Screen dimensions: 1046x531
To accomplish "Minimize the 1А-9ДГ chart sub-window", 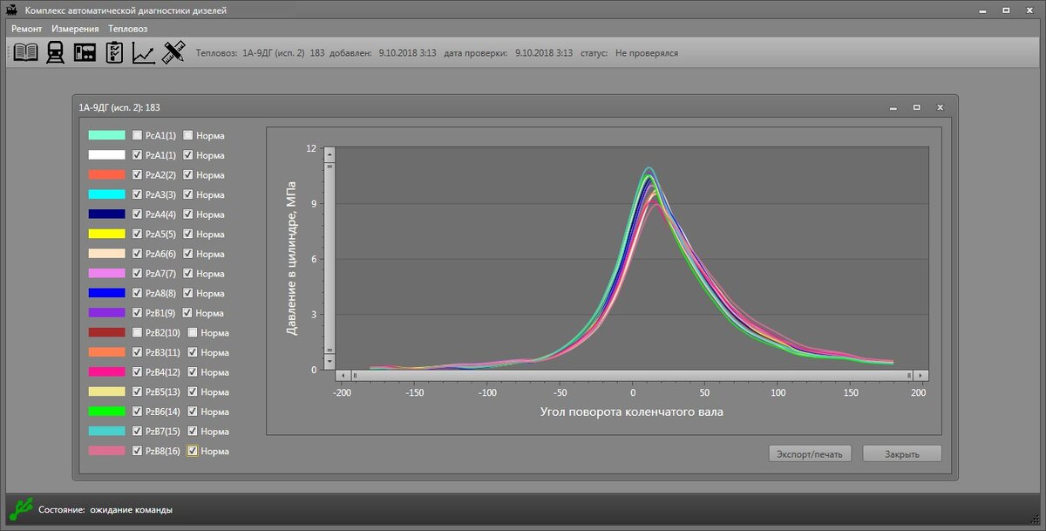I will pyautogui.click(x=893, y=107).
